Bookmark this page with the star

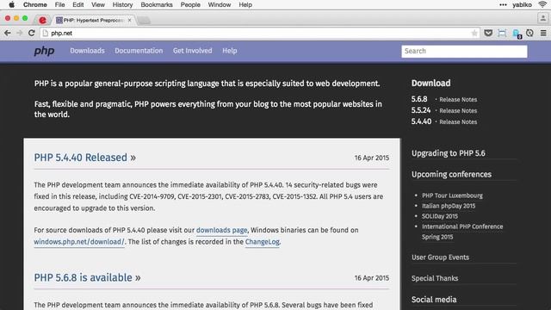point(474,33)
